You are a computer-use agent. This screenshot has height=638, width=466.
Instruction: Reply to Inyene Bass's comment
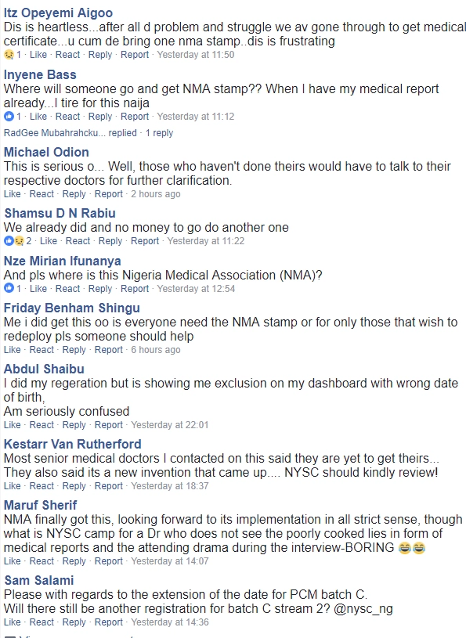click(x=100, y=117)
